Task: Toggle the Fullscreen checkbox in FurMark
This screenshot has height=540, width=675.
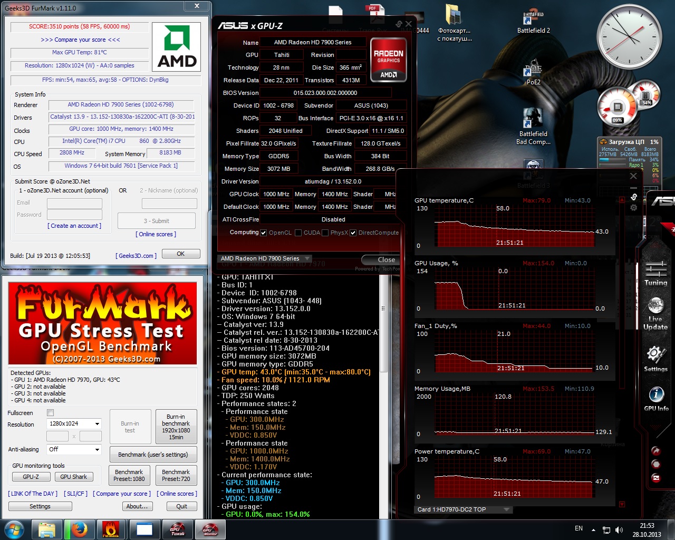Action: pos(50,413)
